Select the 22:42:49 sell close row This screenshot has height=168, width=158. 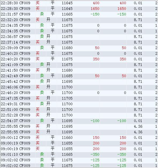(79, 76)
